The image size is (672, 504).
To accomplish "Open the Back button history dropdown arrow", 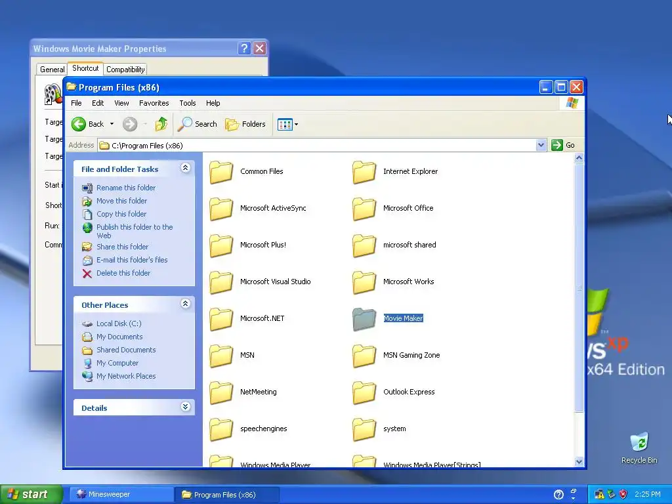I will click(112, 124).
